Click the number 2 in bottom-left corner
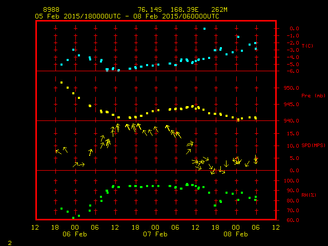Screen dimensions: 328x246 click(x=9, y=242)
